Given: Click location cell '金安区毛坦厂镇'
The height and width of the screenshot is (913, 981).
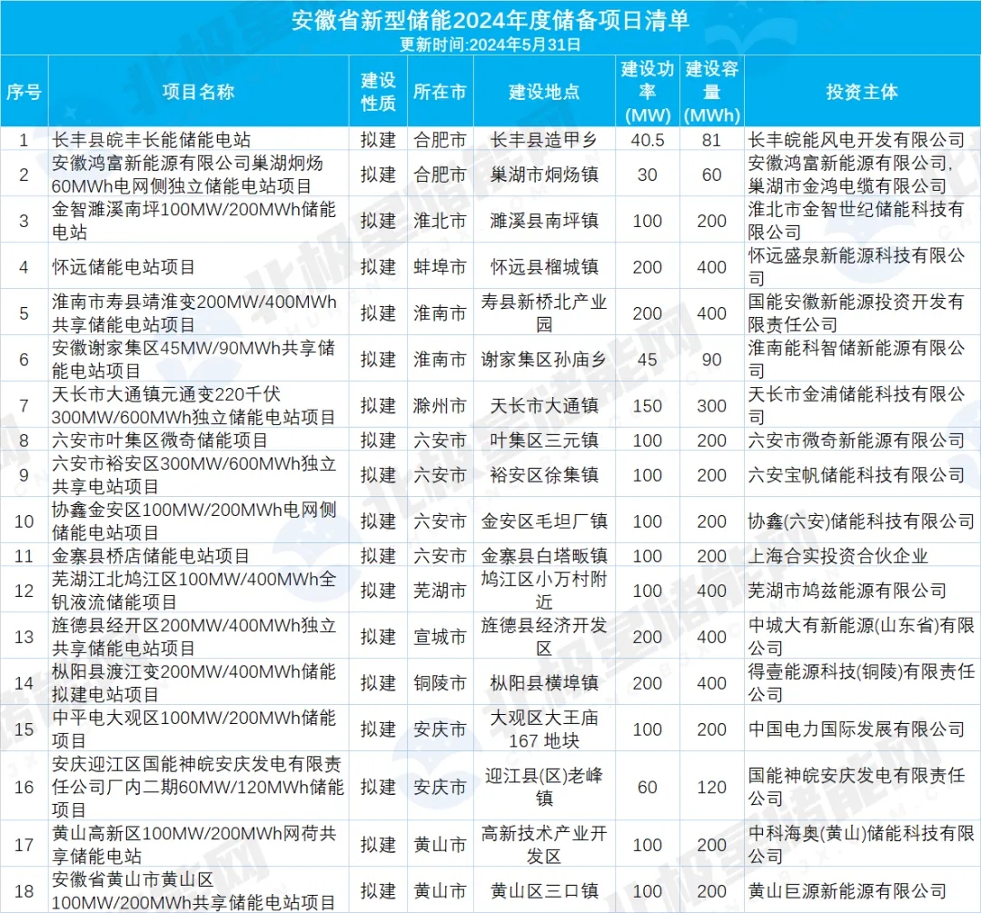Looking at the screenshot, I should [544, 521].
